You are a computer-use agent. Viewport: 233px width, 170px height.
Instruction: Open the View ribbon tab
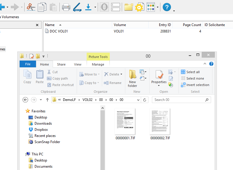tap(78, 64)
